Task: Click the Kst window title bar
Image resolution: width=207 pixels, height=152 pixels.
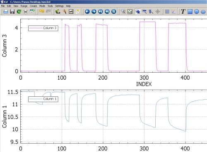Action: click(x=103, y=2)
